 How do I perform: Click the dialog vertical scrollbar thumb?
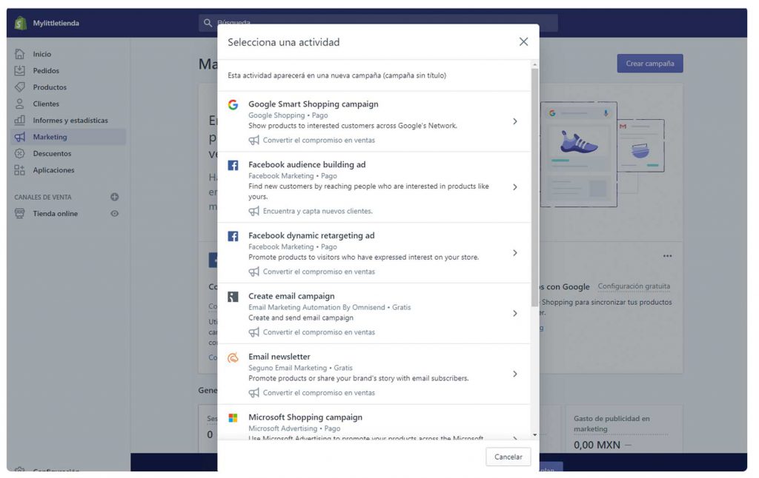click(x=534, y=187)
